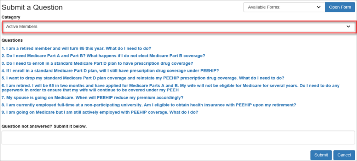357x161 pixels.
Task: Open question 1 about turning 65
Action: click(x=76, y=48)
